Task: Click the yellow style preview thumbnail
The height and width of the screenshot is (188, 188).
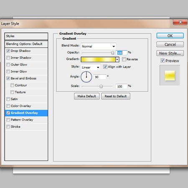Action: pyautogui.click(x=170, y=75)
